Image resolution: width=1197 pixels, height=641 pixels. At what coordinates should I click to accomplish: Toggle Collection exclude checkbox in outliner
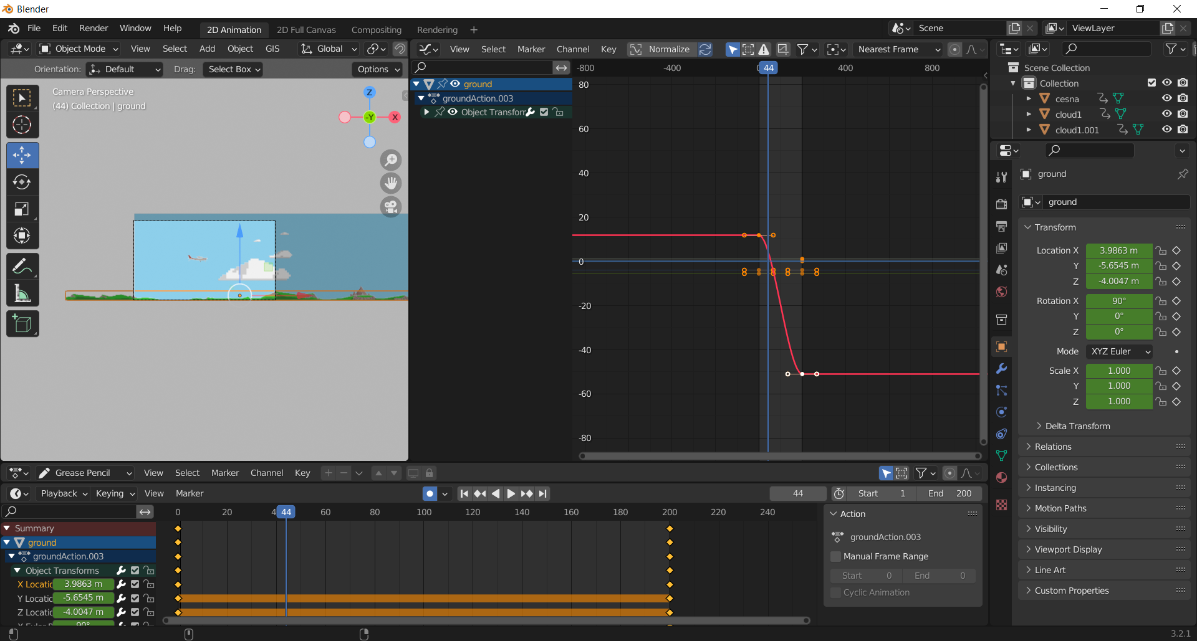tap(1151, 83)
